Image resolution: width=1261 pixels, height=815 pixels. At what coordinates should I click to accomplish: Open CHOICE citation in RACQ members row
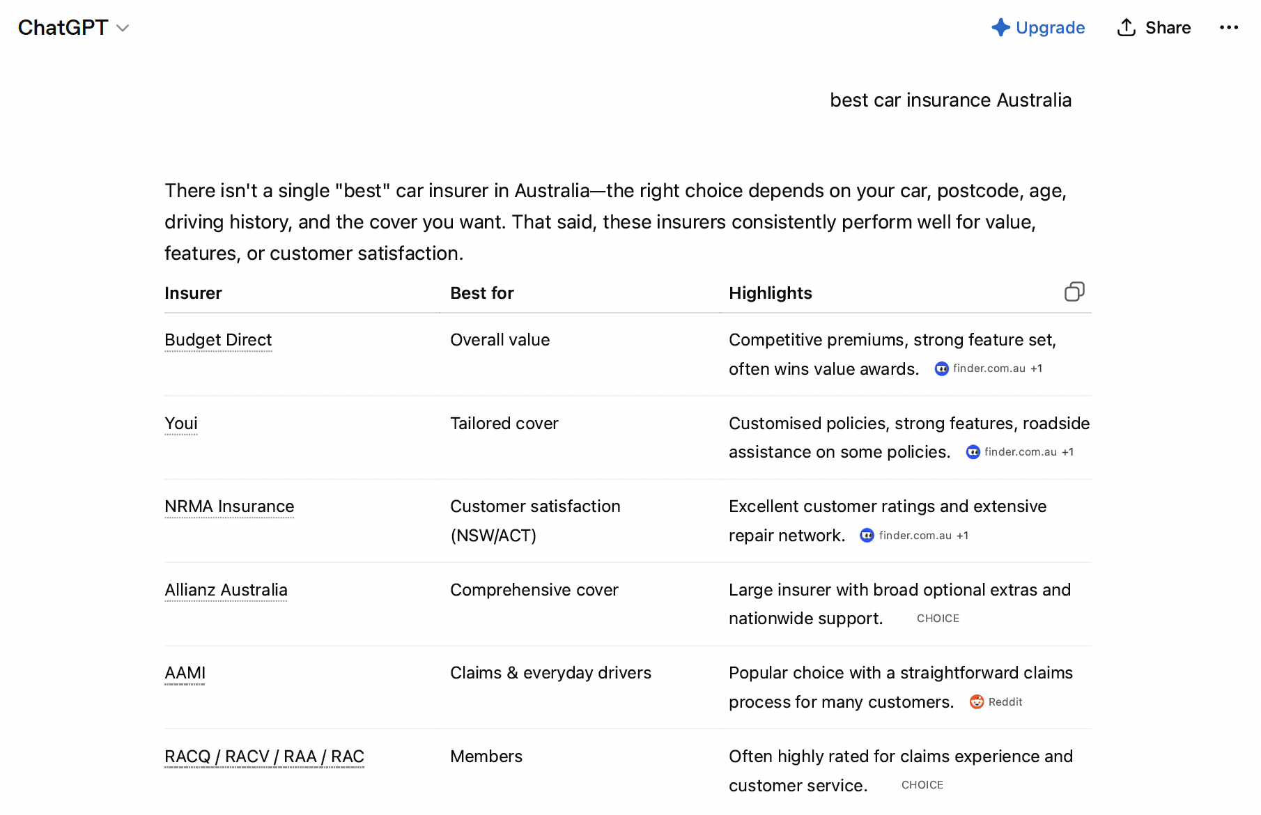click(x=922, y=785)
